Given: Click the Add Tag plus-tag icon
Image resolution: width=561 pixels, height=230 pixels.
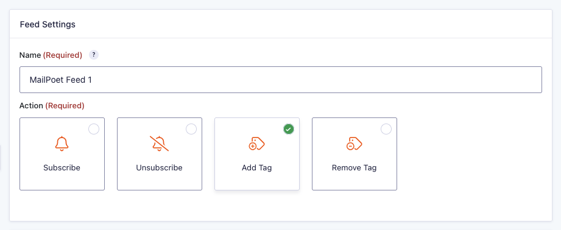Looking at the screenshot, I should tap(256, 144).
